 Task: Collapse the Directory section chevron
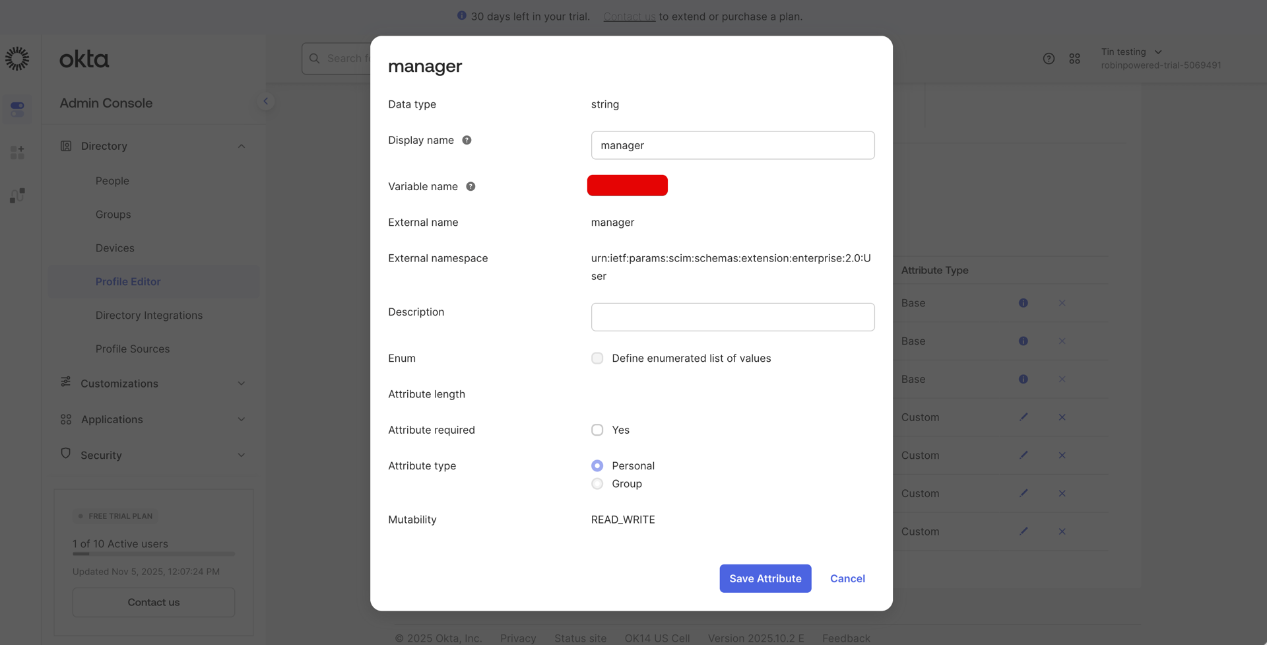242,146
